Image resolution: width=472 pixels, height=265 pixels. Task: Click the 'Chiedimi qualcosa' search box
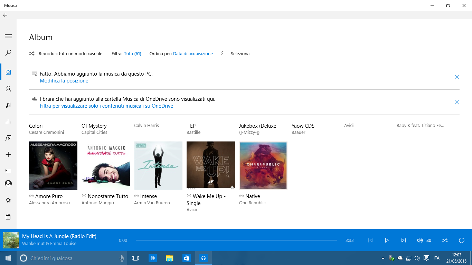72,258
